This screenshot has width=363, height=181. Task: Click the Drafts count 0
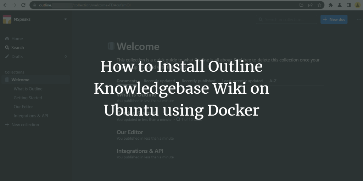(66, 57)
